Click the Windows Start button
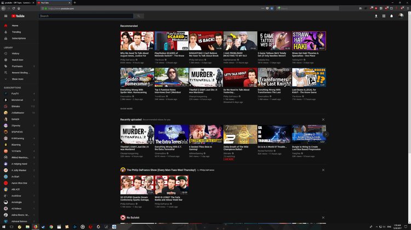The width and height of the screenshot is (411, 230). coord(4,227)
